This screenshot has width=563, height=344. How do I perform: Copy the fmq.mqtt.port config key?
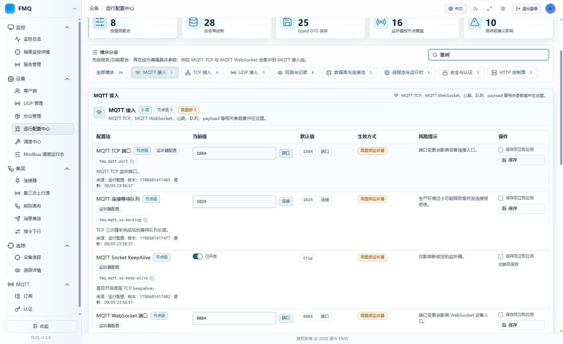tap(132, 162)
